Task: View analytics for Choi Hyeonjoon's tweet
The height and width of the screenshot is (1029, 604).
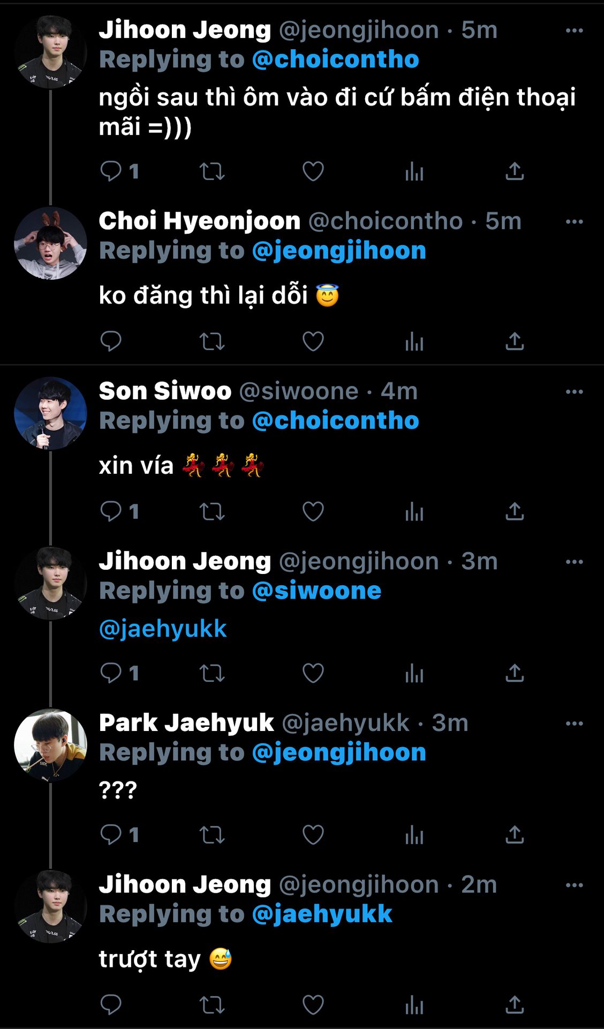Action: 414,341
